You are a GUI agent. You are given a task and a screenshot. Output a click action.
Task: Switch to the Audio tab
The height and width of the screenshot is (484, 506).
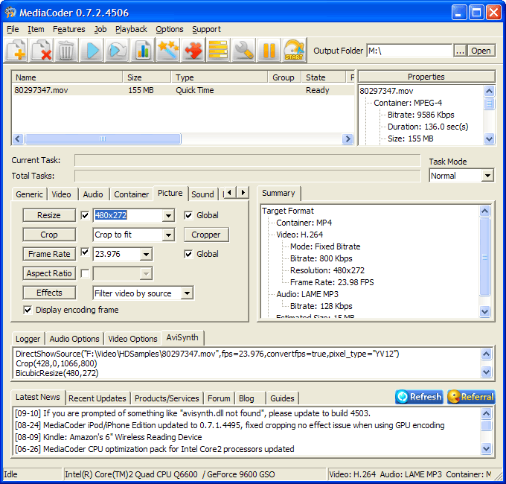[93, 194]
